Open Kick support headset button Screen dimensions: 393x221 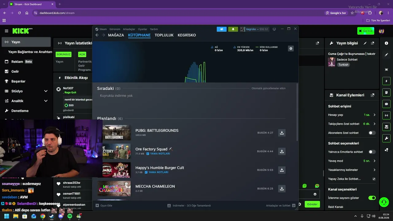[384, 202]
